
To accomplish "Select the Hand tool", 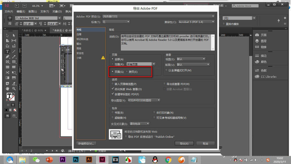I will coord(8,89).
